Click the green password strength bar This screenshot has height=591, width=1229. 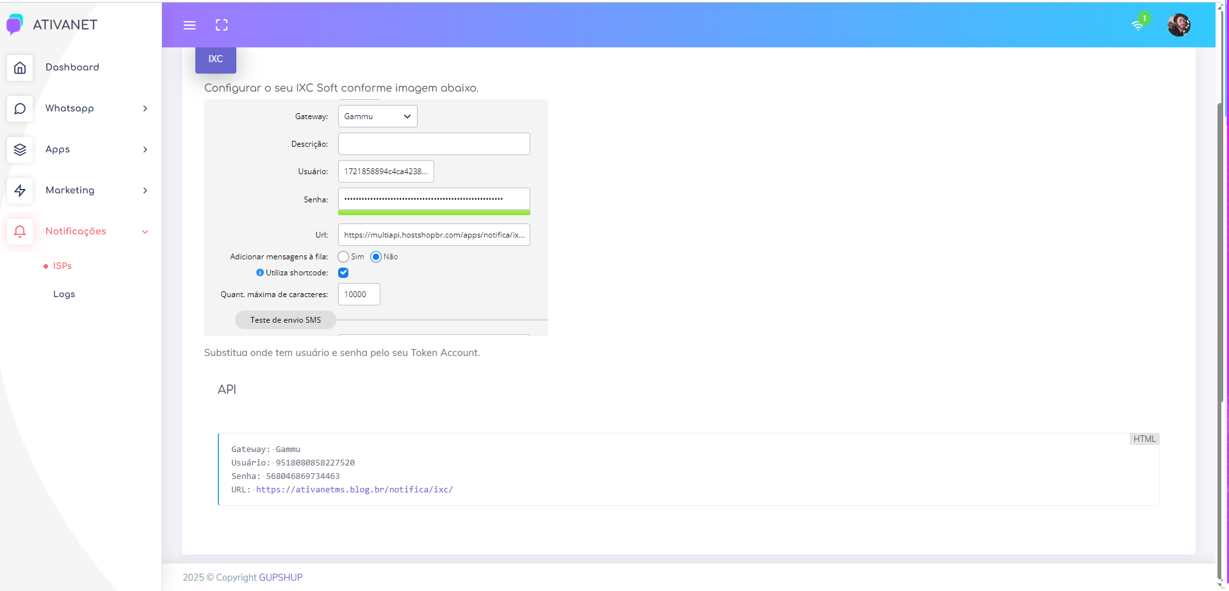(x=434, y=213)
